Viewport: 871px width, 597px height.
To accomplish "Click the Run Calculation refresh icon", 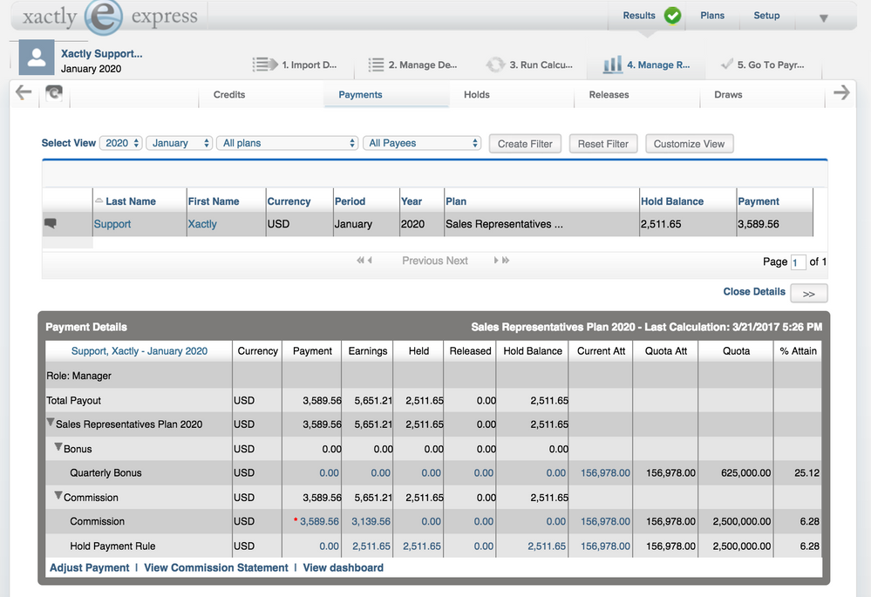I will click(x=495, y=65).
